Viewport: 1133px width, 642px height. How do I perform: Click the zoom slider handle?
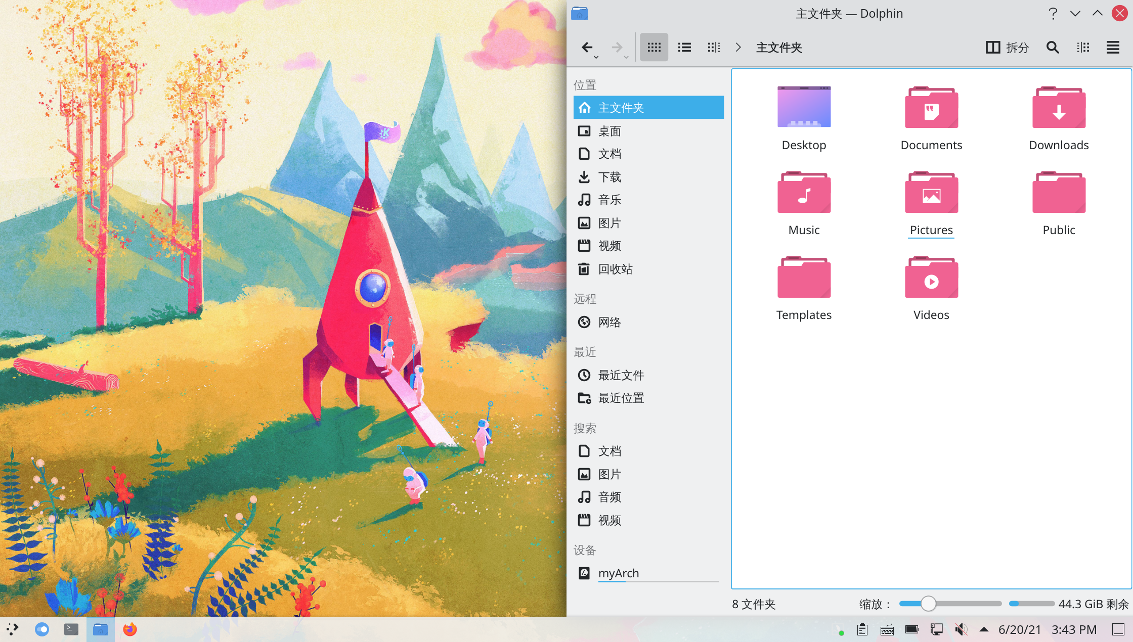point(928,604)
